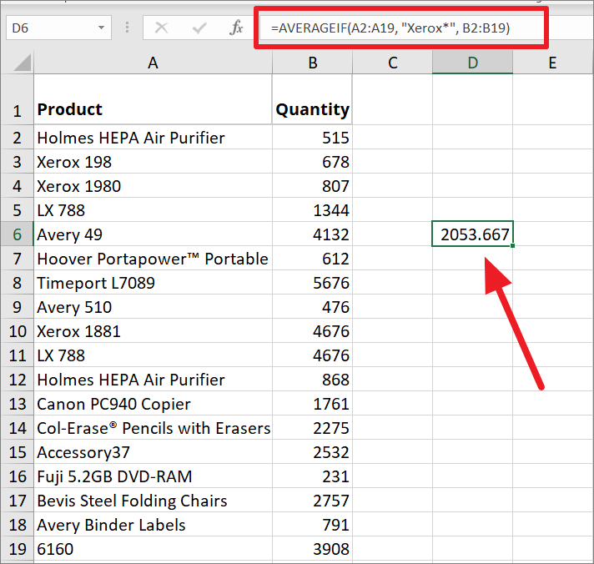Image resolution: width=594 pixels, height=564 pixels.
Task: Click the Product header cell
Action: [x=153, y=99]
